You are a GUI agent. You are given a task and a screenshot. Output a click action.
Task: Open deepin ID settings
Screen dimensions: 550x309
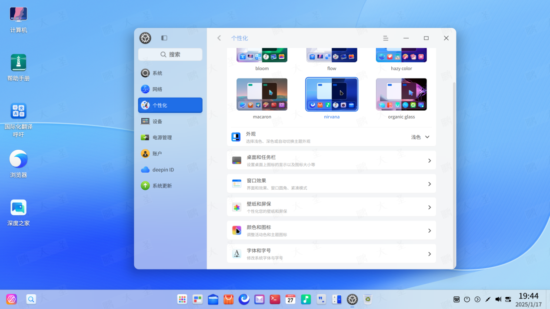click(x=170, y=170)
